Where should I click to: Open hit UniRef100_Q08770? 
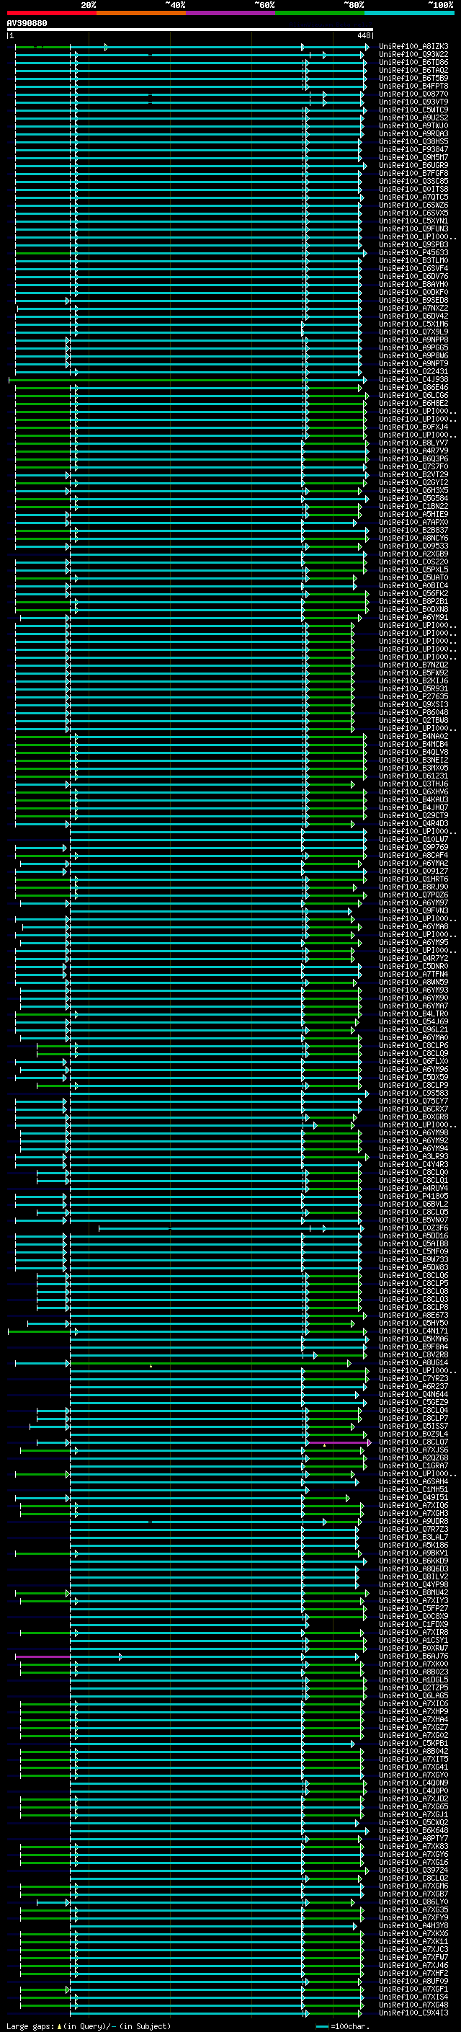point(413,94)
